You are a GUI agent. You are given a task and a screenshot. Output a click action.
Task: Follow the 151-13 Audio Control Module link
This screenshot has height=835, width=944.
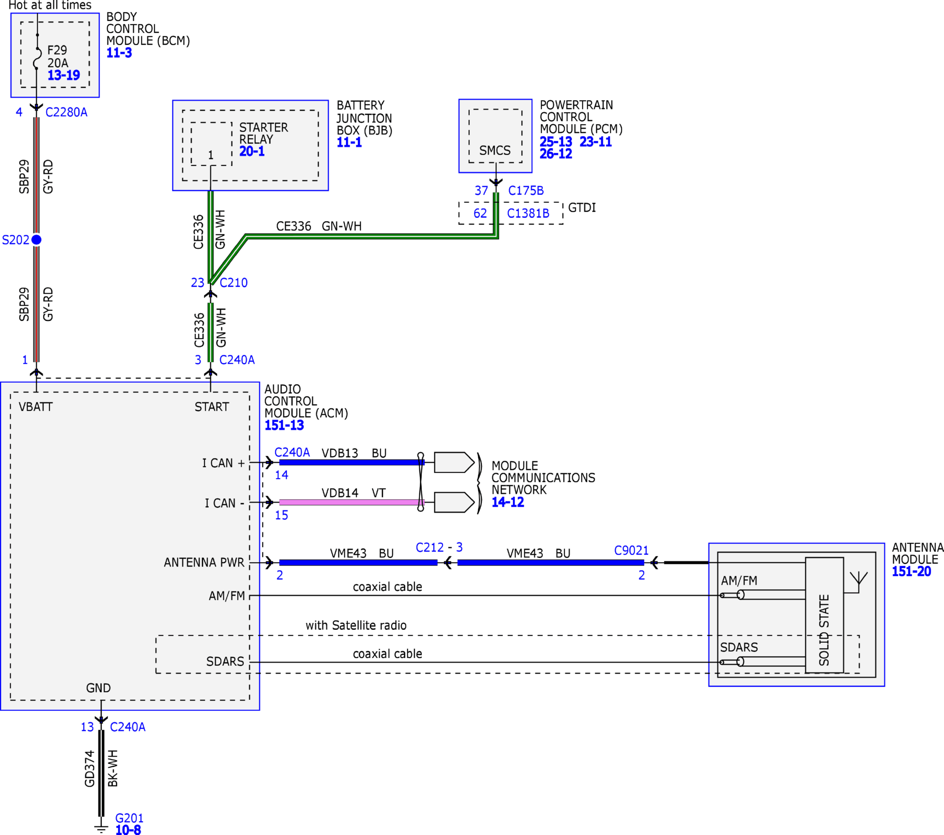coord(284,425)
